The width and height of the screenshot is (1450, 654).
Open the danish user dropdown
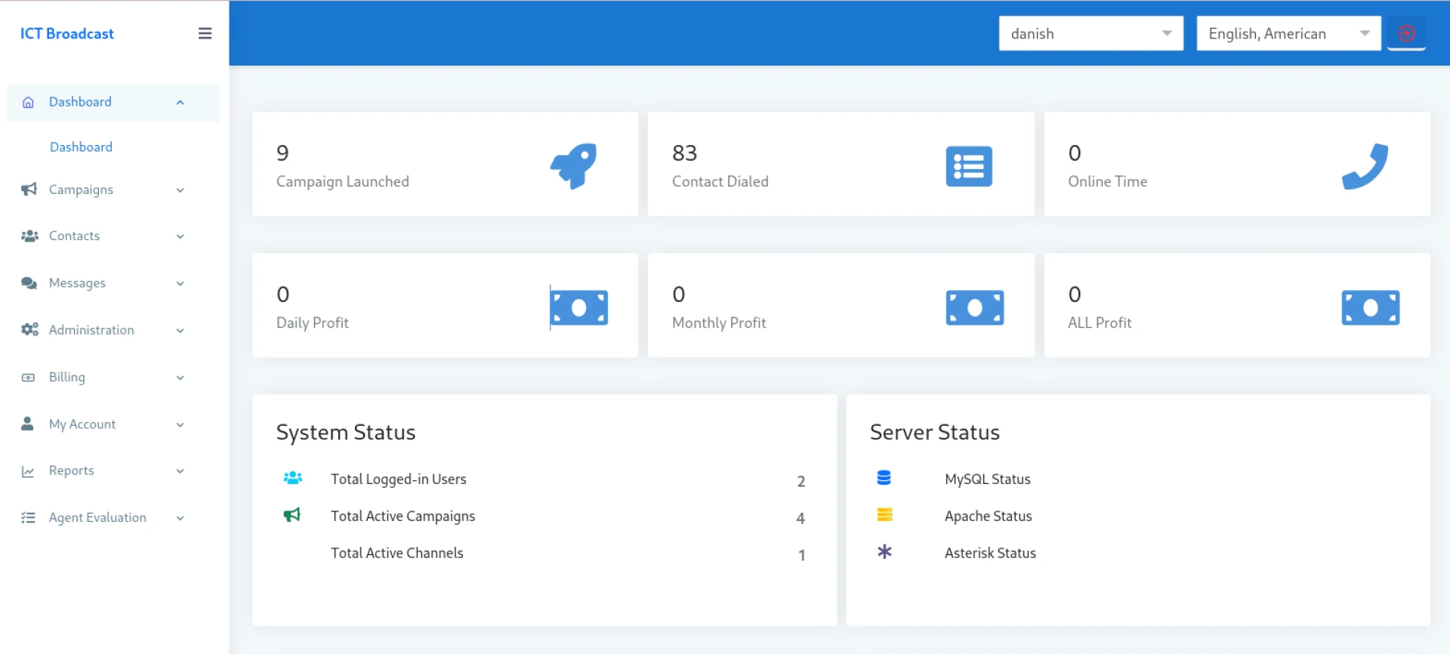tap(1091, 33)
